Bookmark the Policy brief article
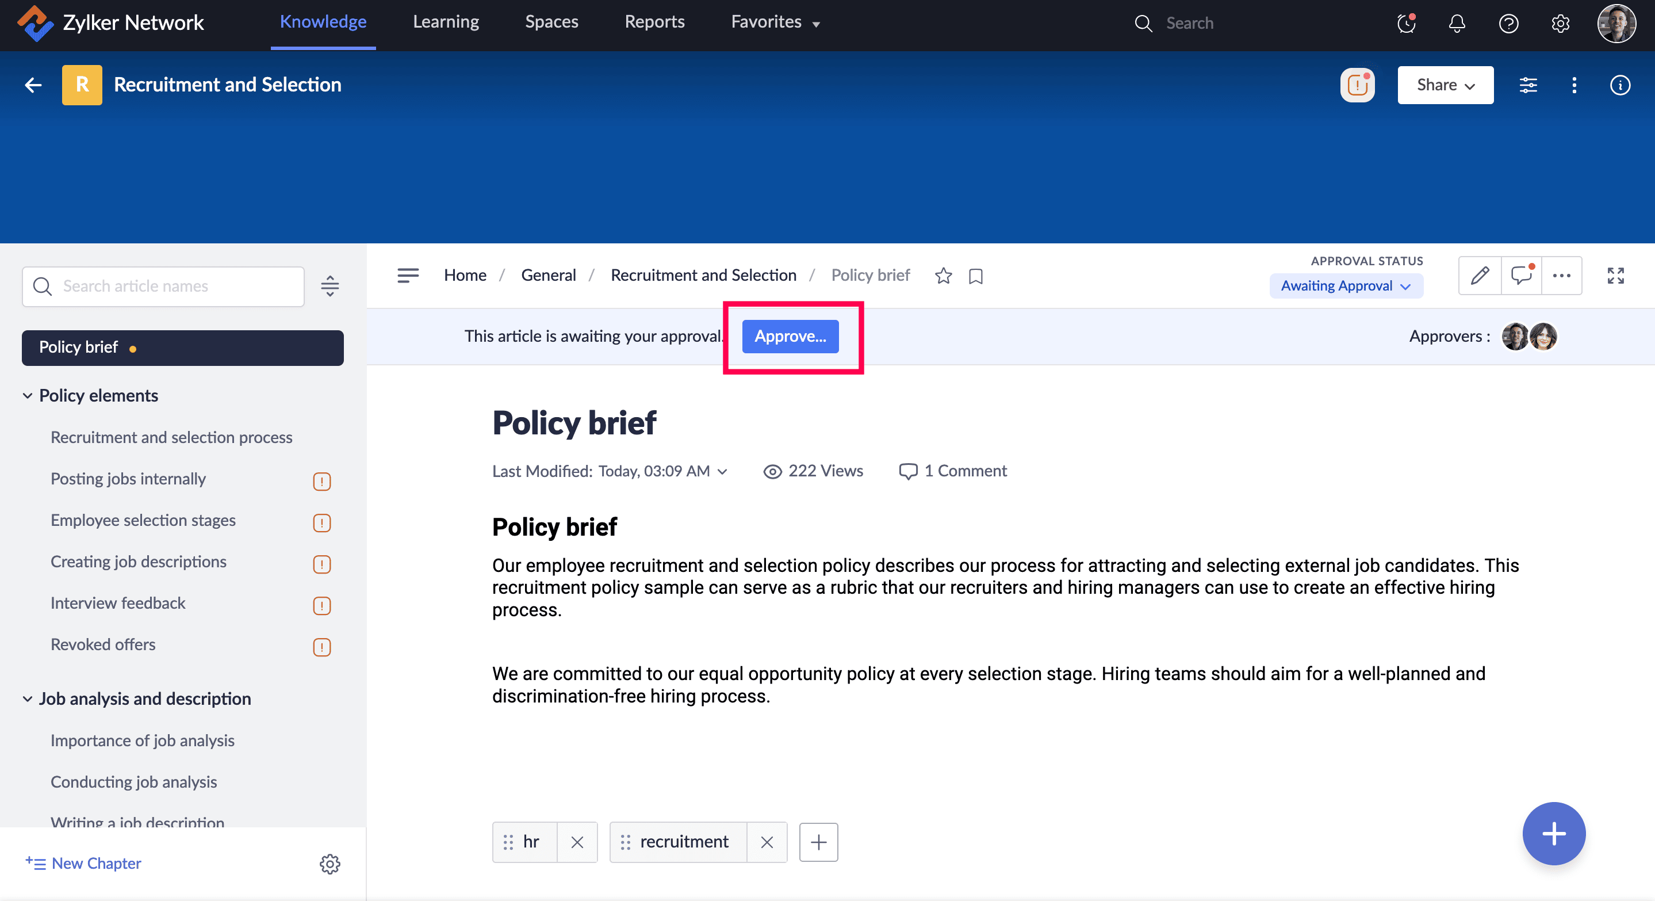The width and height of the screenshot is (1655, 901). (x=975, y=276)
